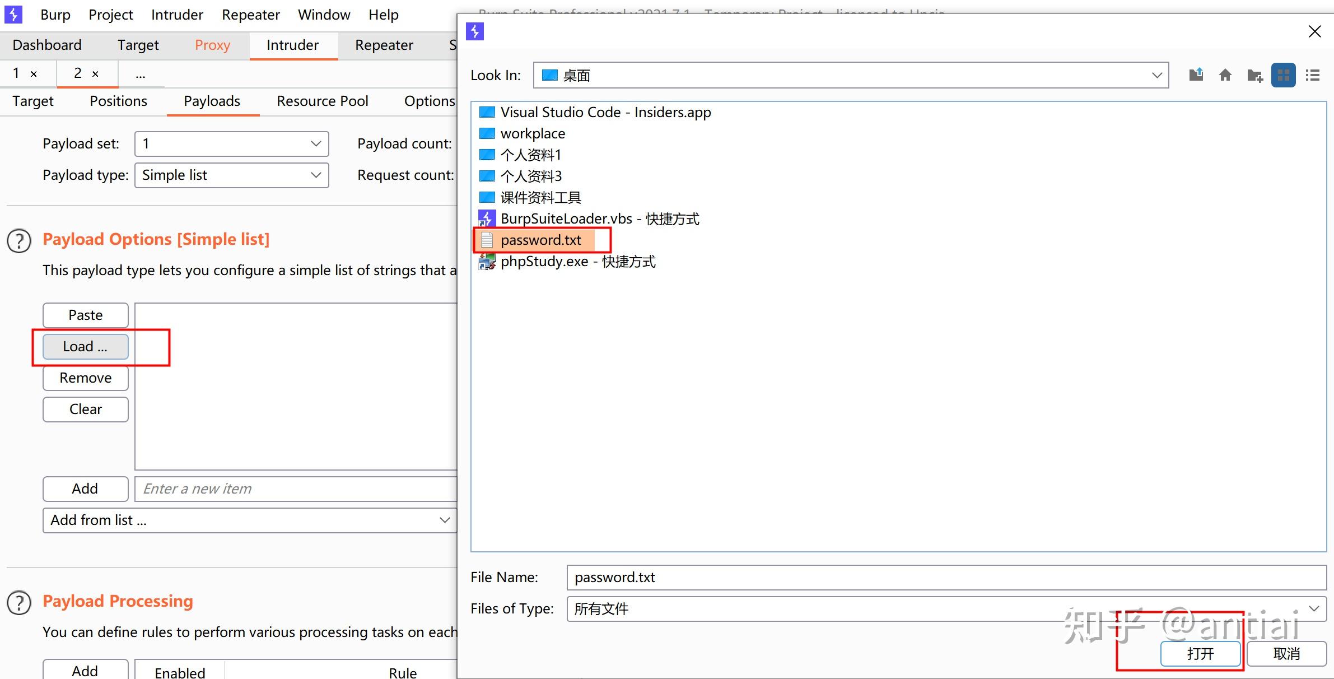The image size is (1334, 679).
Task: Select Visual Studio Code Insiders.app folder icon
Action: click(x=487, y=112)
